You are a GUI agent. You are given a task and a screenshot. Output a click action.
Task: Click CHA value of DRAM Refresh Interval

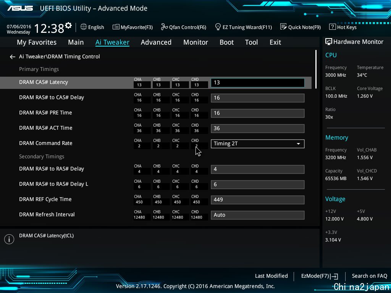point(139,217)
